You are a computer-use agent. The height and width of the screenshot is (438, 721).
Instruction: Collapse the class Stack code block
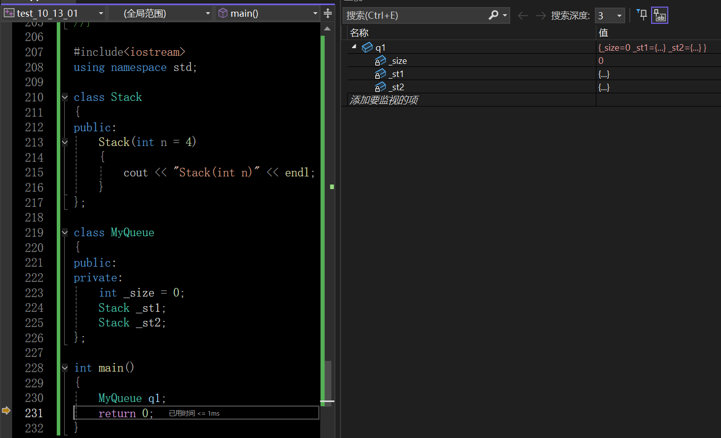pyautogui.click(x=64, y=97)
